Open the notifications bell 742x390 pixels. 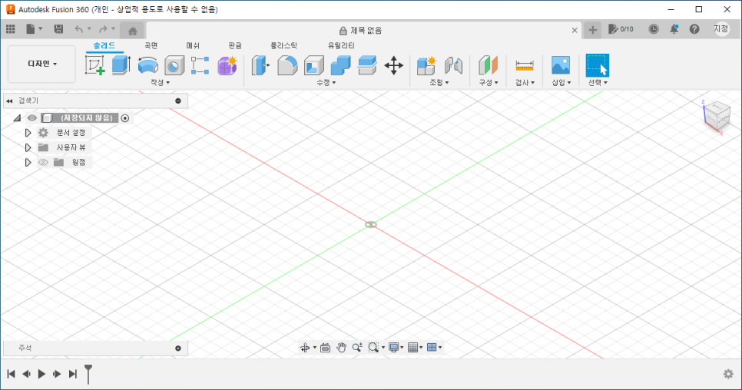point(674,29)
